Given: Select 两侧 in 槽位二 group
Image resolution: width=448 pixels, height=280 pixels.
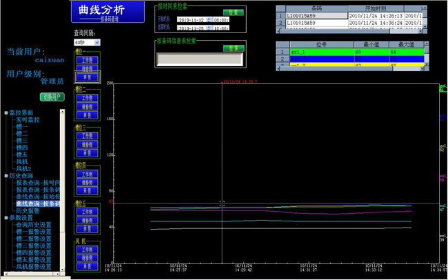Looking at the screenshot, I should click(x=87, y=115).
